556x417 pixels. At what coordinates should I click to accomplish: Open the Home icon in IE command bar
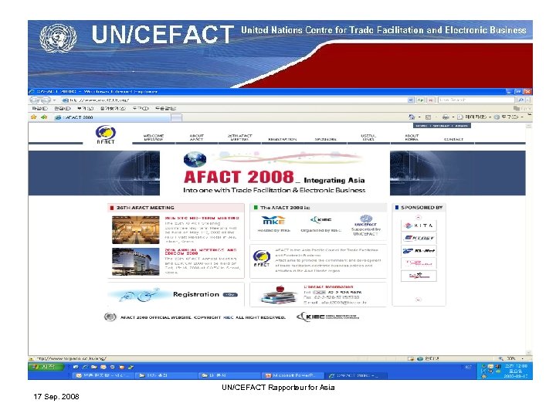[412, 117]
